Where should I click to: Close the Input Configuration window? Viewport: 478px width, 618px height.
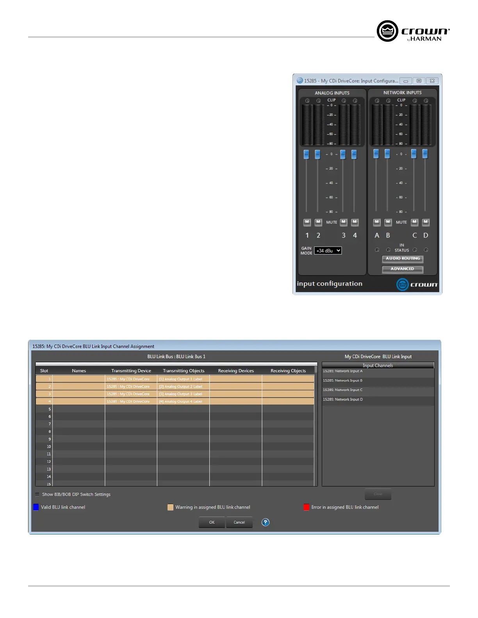click(x=432, y=81)
